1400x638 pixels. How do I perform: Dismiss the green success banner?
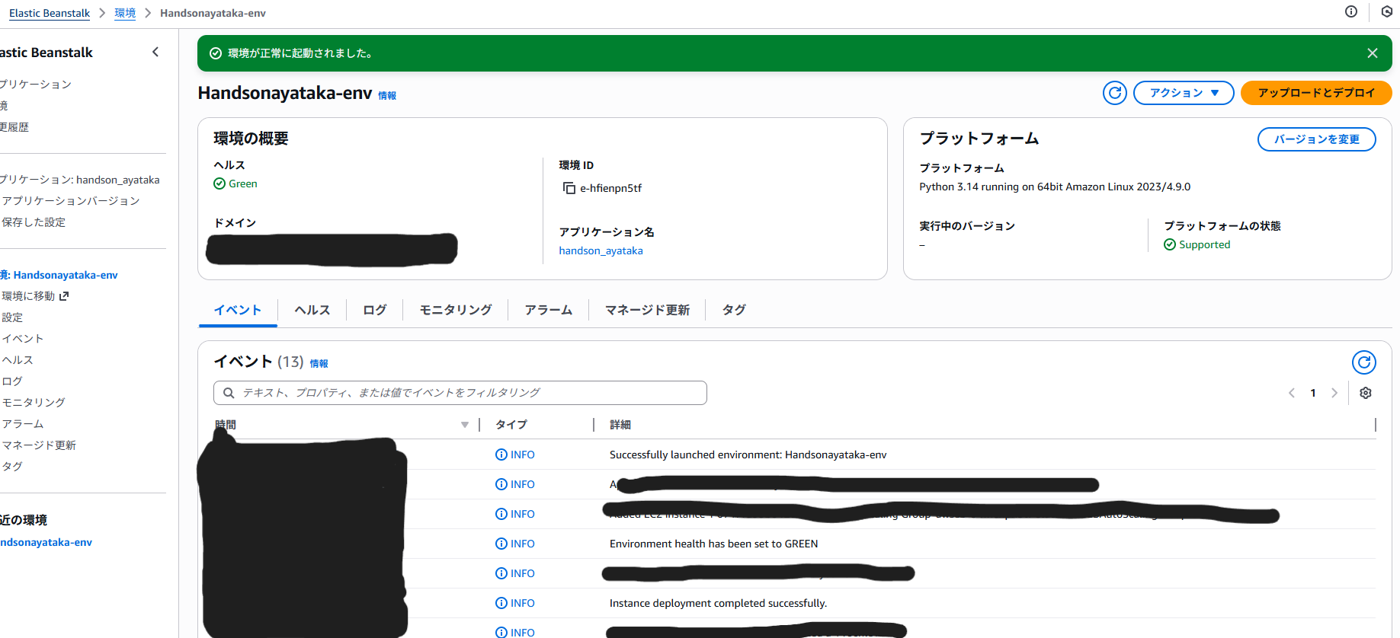1373,53
